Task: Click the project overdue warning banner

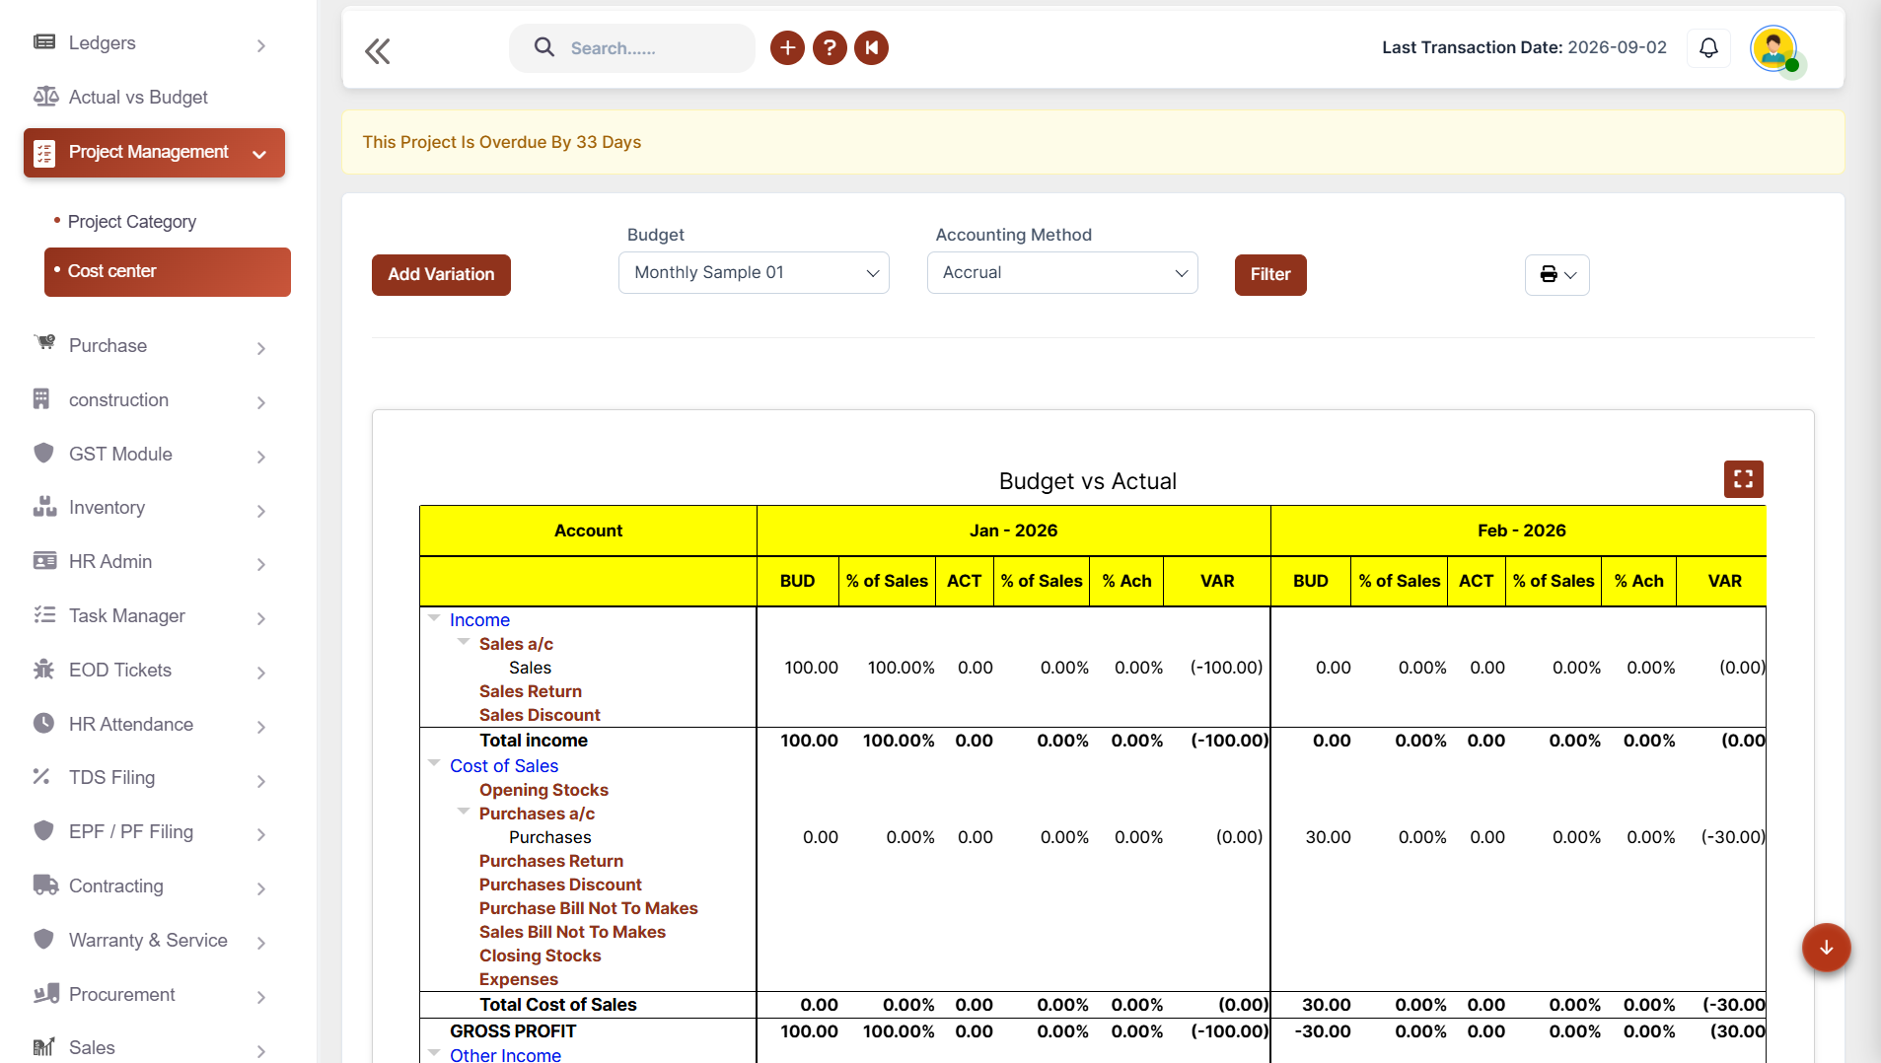Action: tap(1093, 142)
